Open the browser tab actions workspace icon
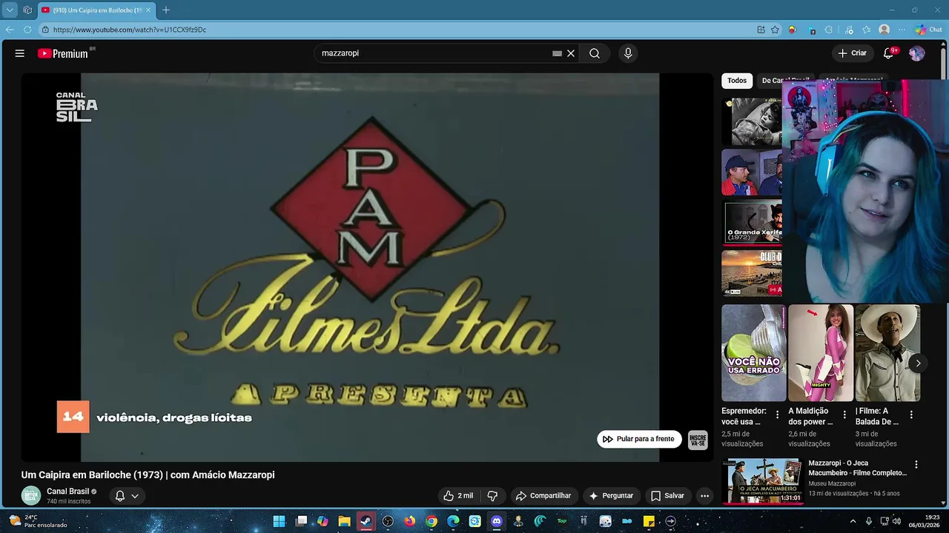The image size is (949, 533). pyautogui.click(x=27, y=10)
